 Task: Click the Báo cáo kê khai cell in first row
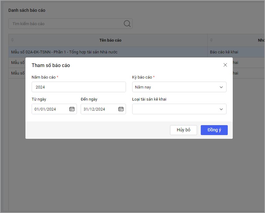[x=224, y=52]
